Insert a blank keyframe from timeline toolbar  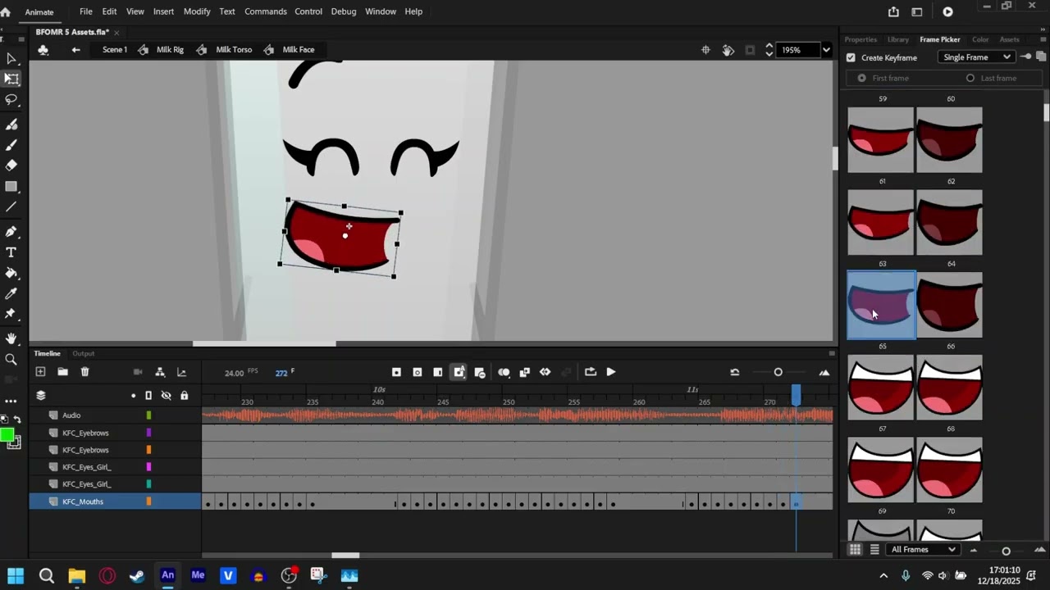(417, 372)
